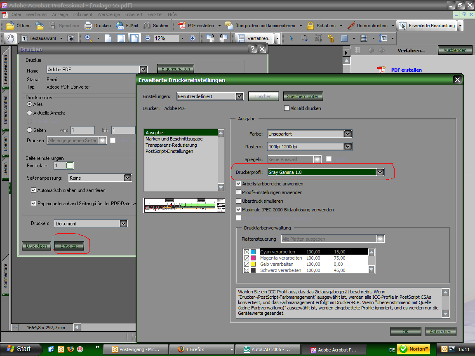475x356 pixels.
Task: Open the Druckerprofil Gray Gamma dropdown
Action: coord(380,172)
